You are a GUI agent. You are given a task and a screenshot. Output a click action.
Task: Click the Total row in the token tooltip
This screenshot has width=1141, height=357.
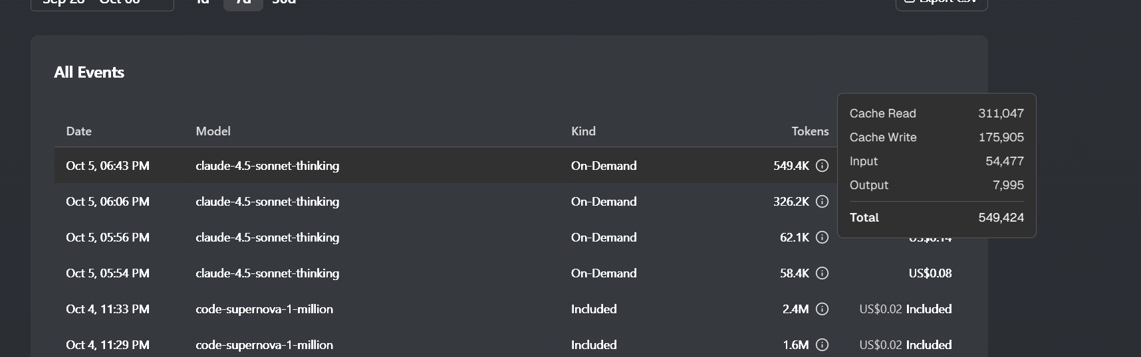936,218
